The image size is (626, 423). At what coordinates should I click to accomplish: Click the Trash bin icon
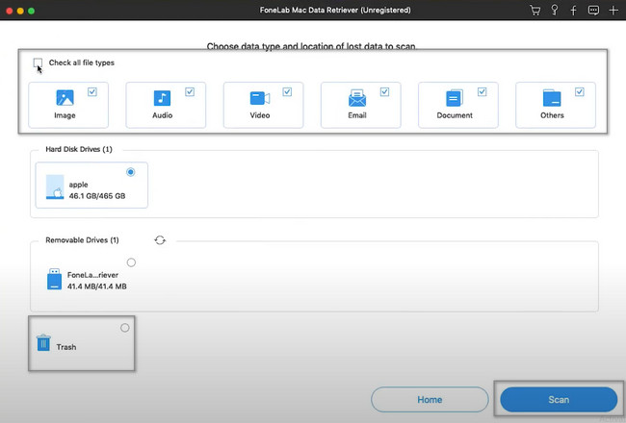click(43, 343)
